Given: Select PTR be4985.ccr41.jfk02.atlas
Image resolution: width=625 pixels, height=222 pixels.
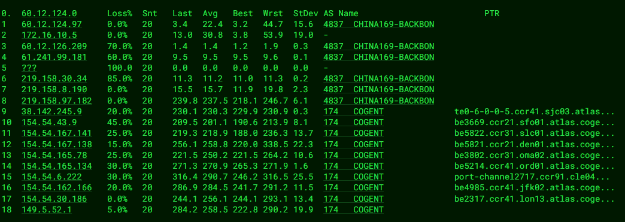Looking at the screenshot, I should coord(535,188).
